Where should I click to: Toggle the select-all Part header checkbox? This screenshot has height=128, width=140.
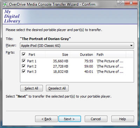click(23, 54)
